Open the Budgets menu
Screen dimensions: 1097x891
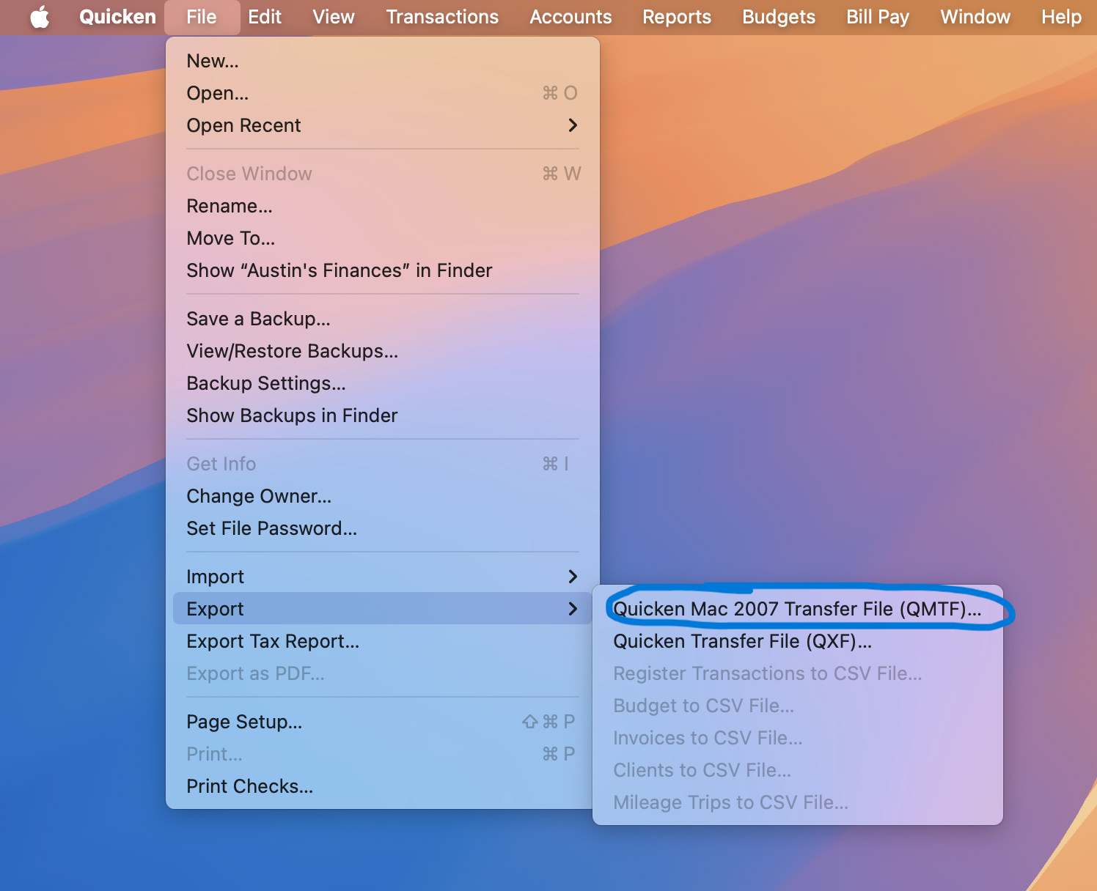(779, 17)
